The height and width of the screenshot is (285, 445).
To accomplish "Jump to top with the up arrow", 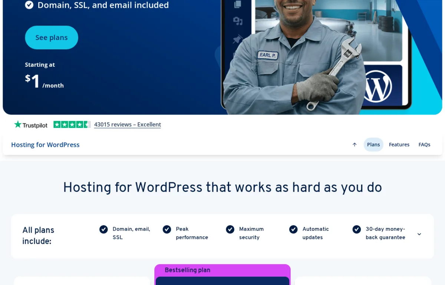I will click(355, 145).
